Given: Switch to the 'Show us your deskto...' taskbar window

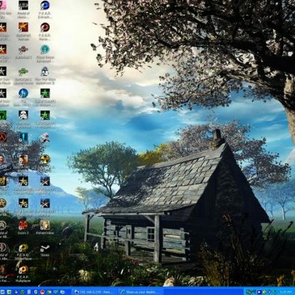Looking at the screenshot, I should click(x=141, y=292).
